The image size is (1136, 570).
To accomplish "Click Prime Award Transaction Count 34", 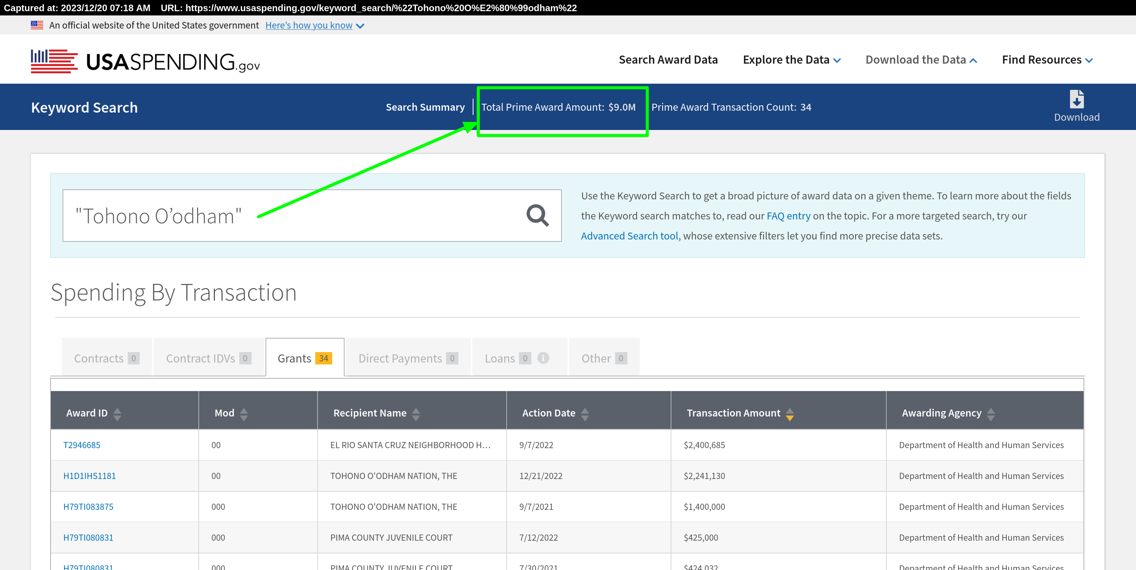I will [x=731, y=107].
